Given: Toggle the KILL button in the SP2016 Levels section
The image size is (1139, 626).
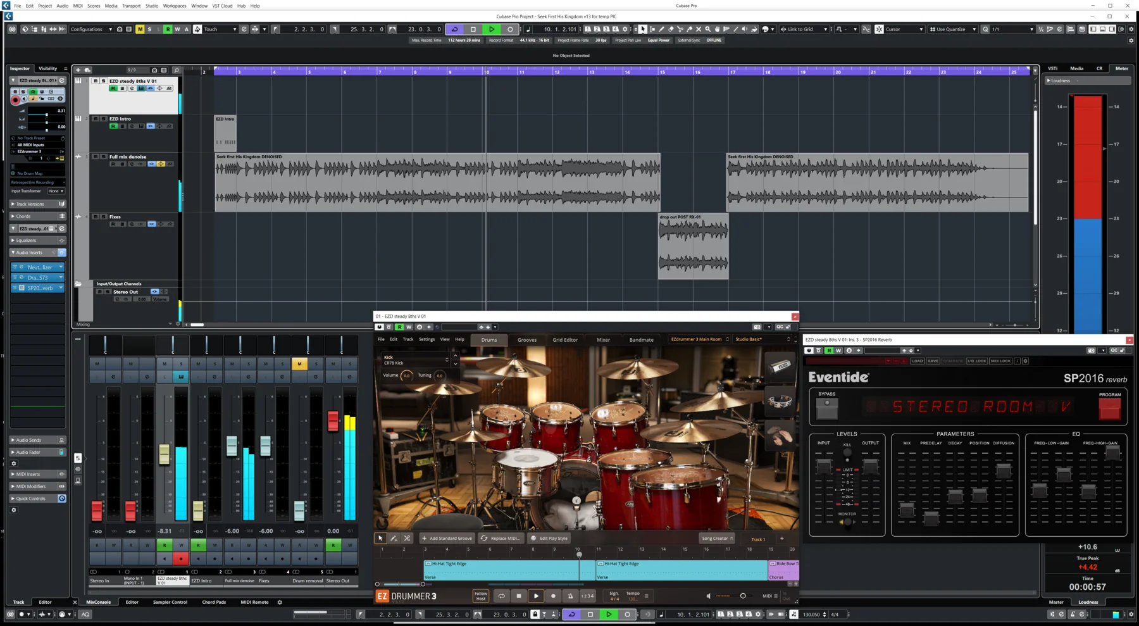Looking at the screenshot, I should coord(847,452).
